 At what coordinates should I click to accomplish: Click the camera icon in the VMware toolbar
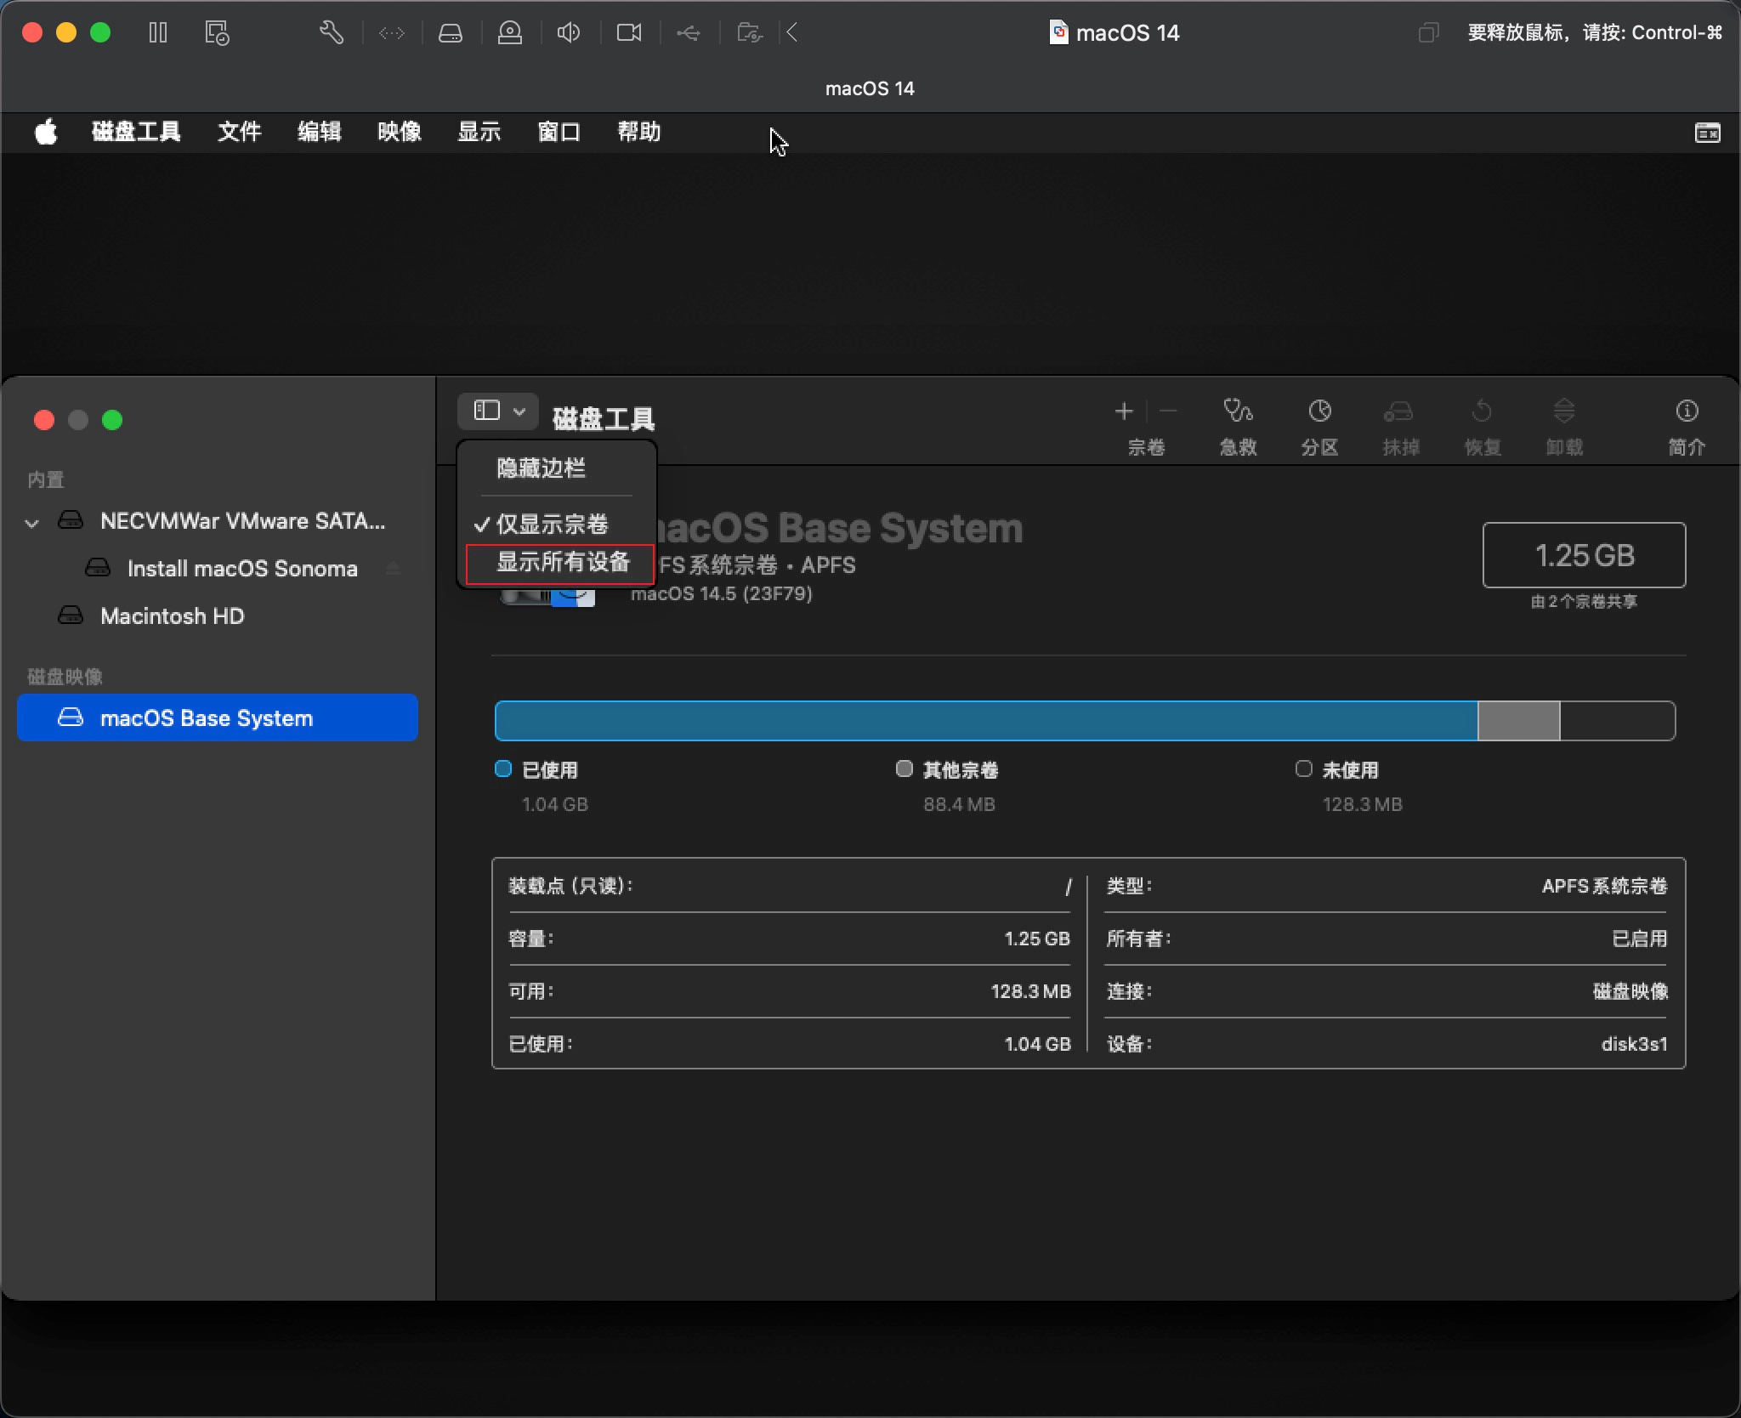tap(629, 33)
